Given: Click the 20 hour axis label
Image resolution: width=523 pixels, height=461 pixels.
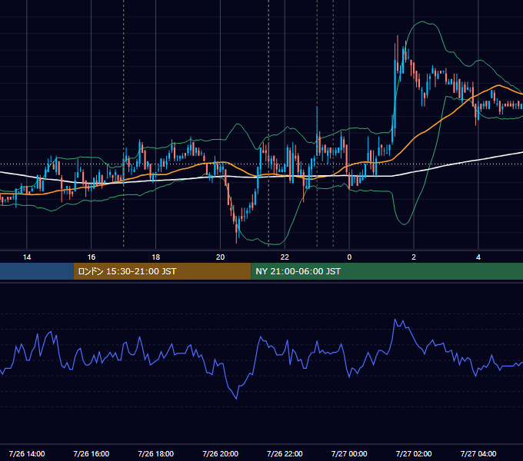Looking at the screenshot, I should [x=220, y=257].
